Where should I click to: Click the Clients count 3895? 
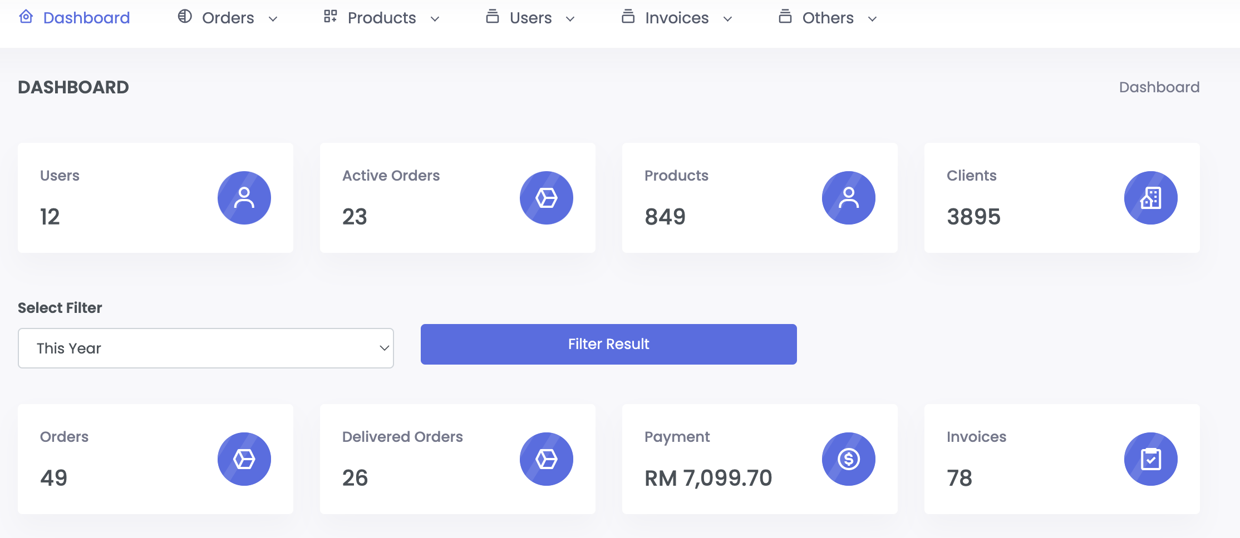click(973, 217)
